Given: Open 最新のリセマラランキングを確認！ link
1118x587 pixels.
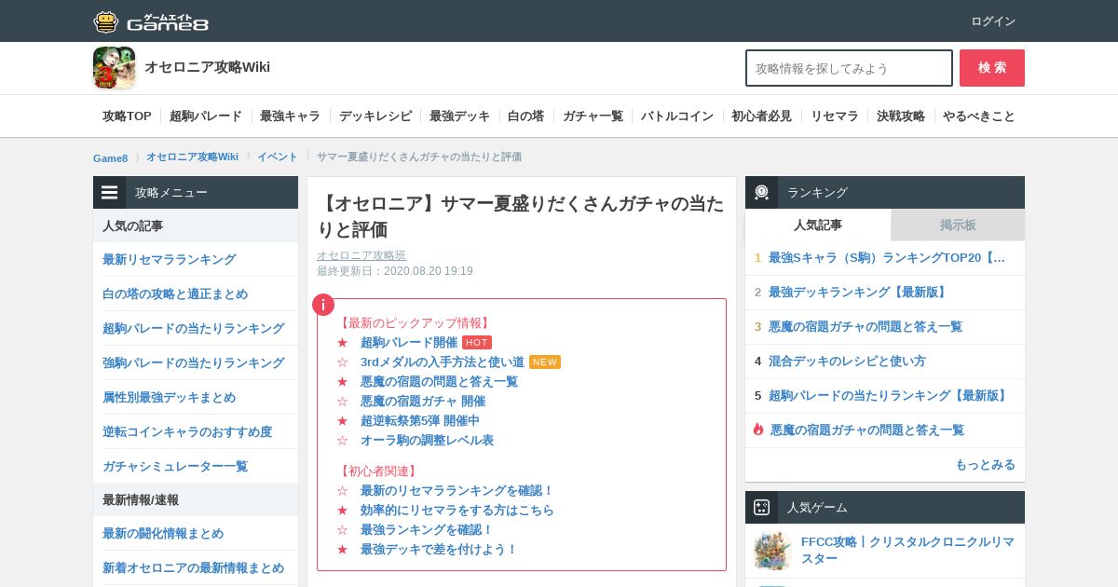Looking at the screenshot, I should pyautogui.click(x=457, y=490).
